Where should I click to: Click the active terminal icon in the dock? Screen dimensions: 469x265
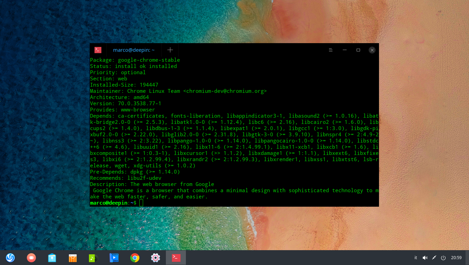176,257
